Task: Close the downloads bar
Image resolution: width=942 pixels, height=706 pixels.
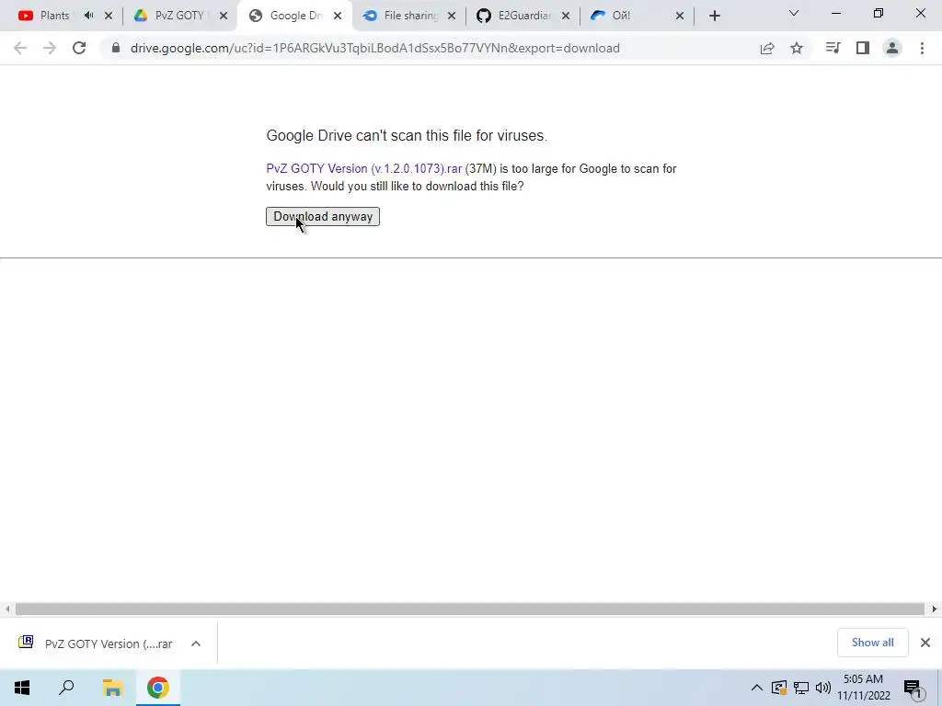Action: click(925, 643)
